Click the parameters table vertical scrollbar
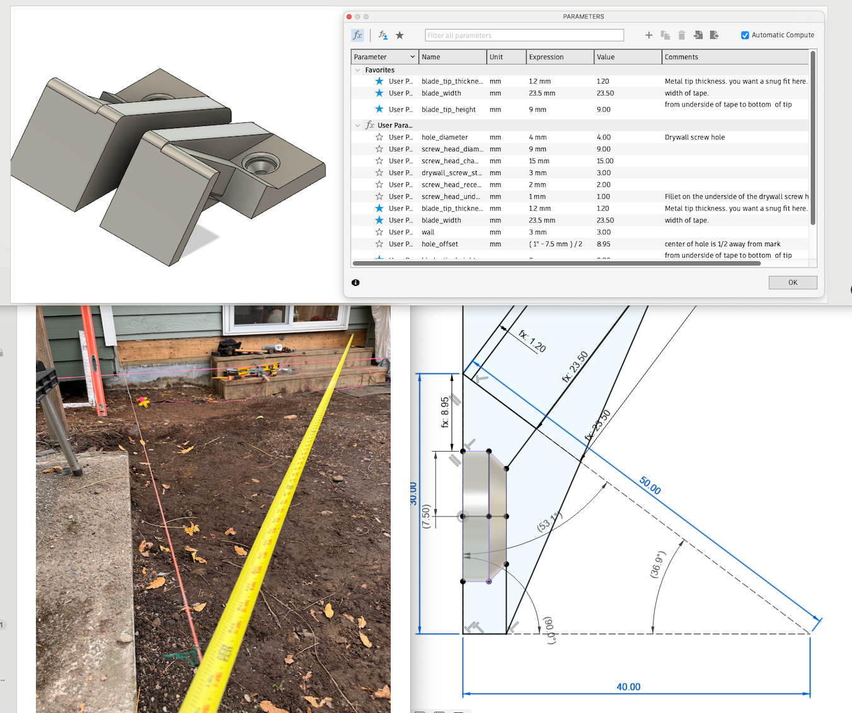Viewport: 852px width, 713px height. tap(813, 139)
